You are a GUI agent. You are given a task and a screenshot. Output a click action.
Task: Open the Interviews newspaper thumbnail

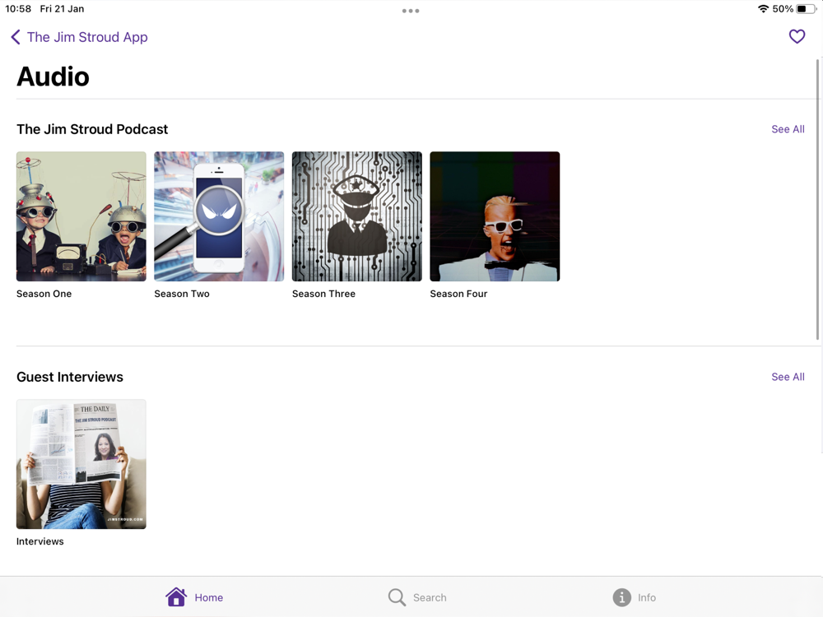click(x=81, y=464)
